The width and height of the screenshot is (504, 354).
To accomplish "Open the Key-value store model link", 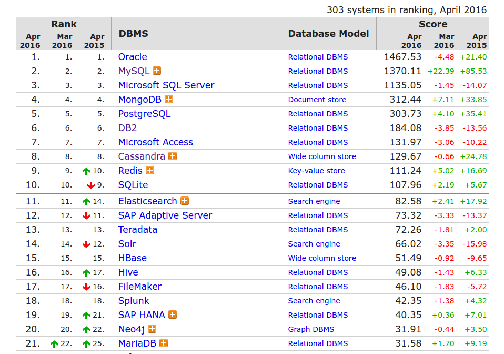I will pyautogui.click(x=317, y=171).
